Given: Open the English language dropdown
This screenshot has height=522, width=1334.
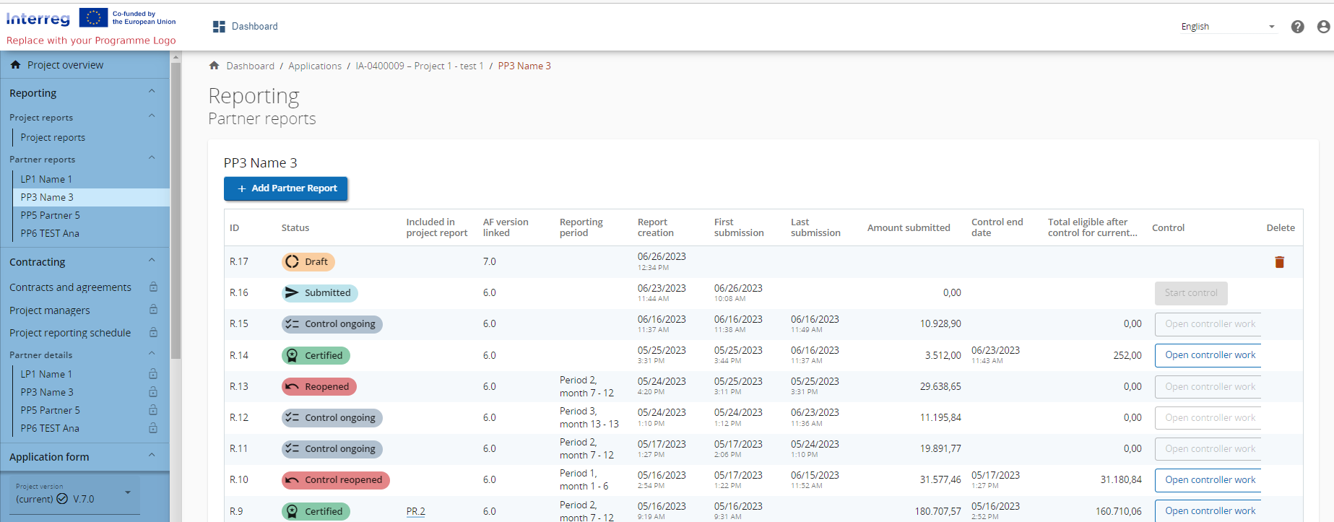Looking at the screenshot, I should [x=1228, y=27].
